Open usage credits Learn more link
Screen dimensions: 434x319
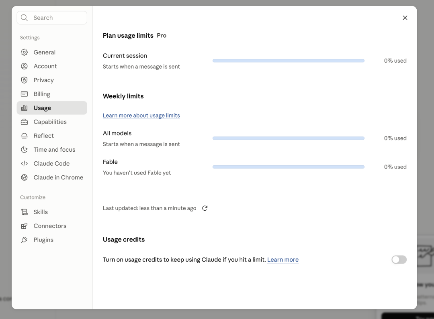click(283, 260)
